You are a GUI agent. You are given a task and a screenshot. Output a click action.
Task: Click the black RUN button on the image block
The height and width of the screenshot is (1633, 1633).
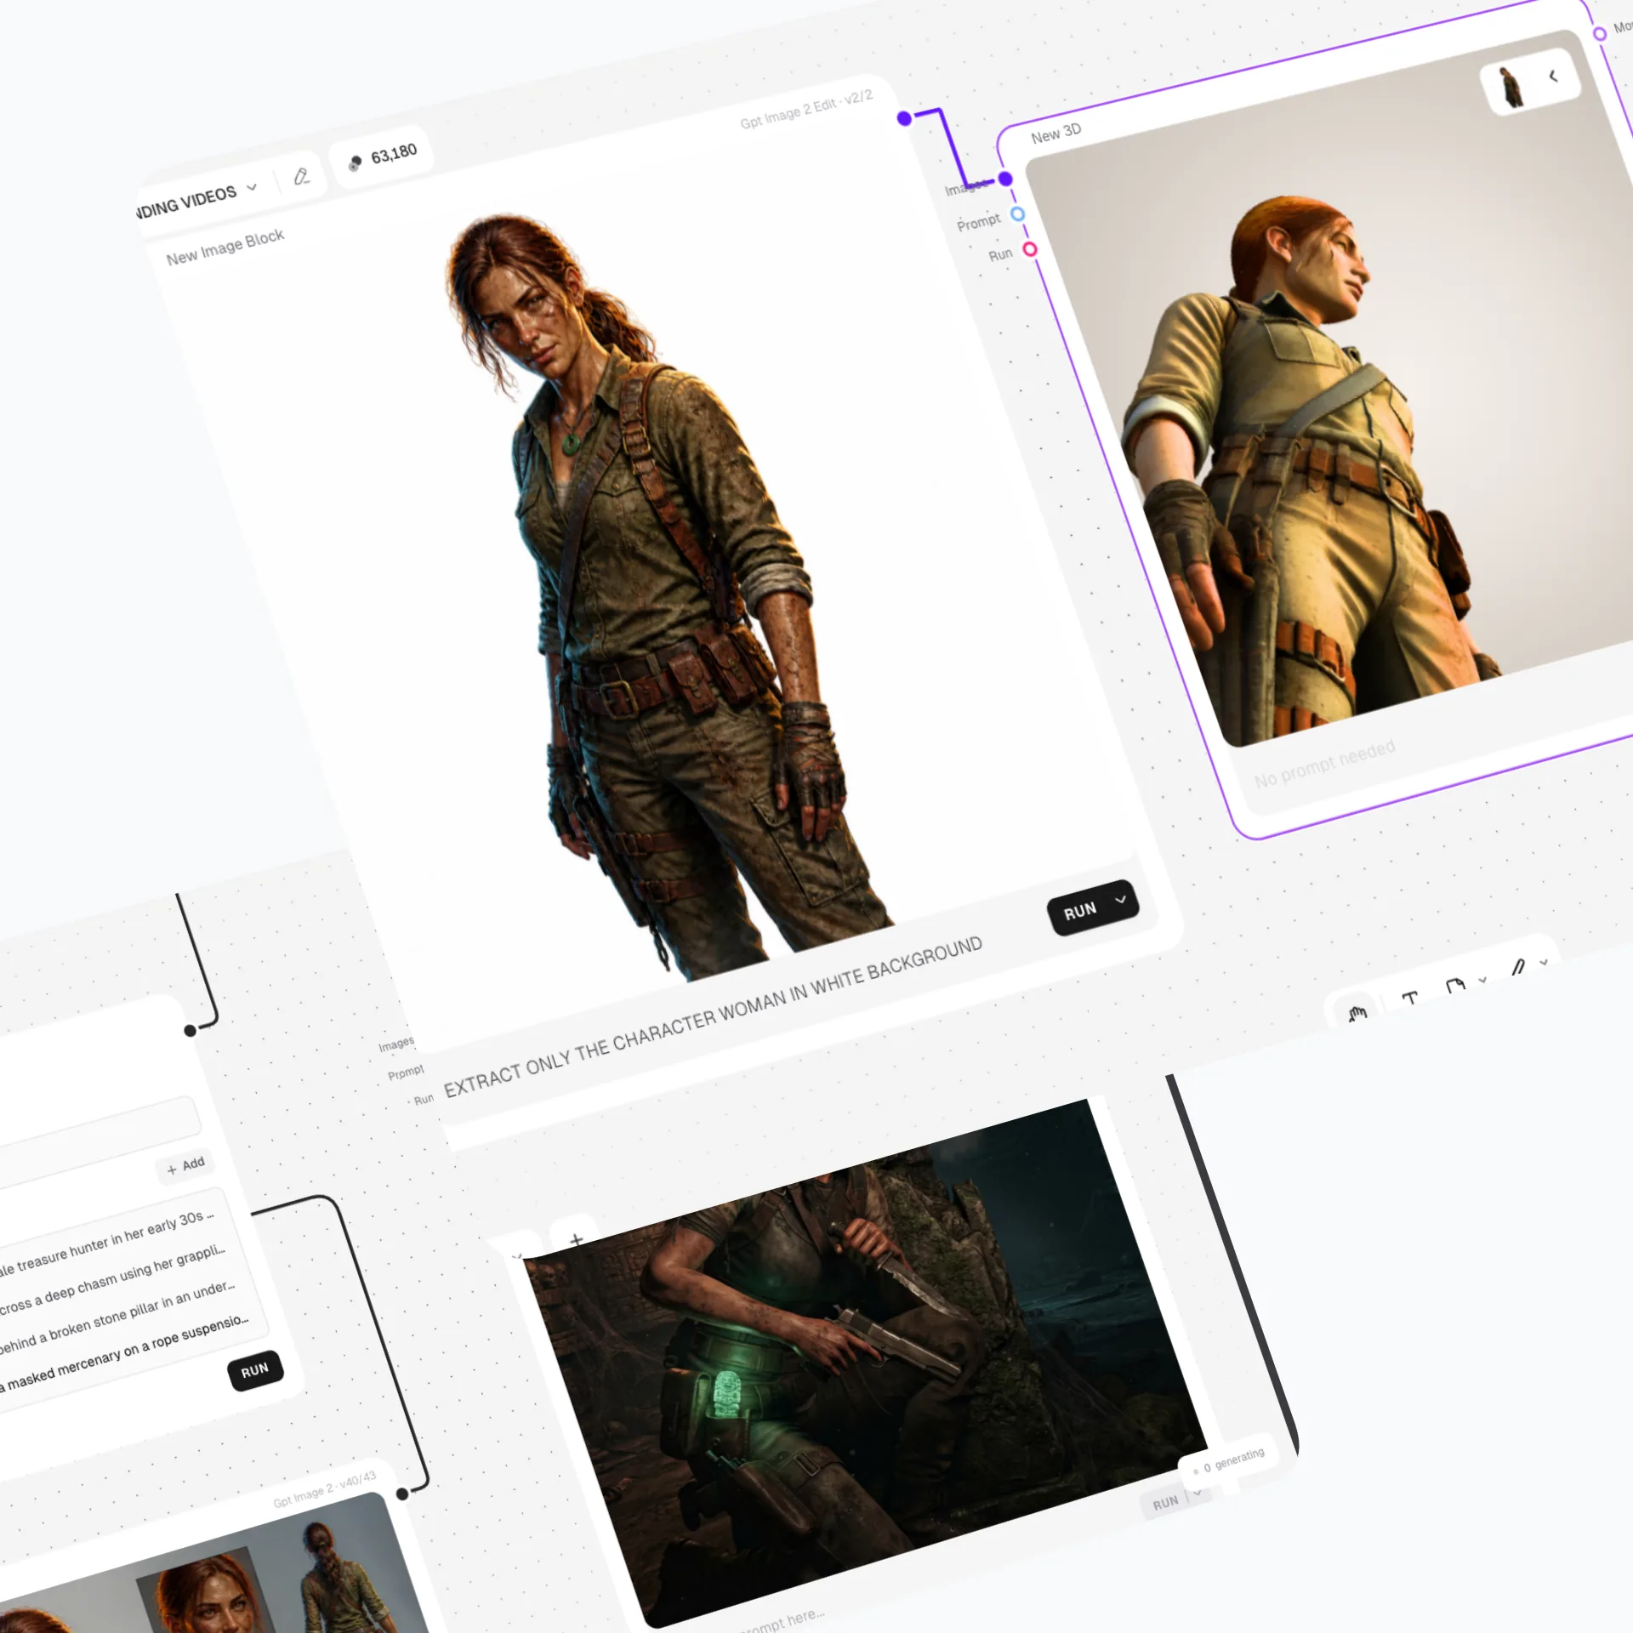[x=1080, y=911]
